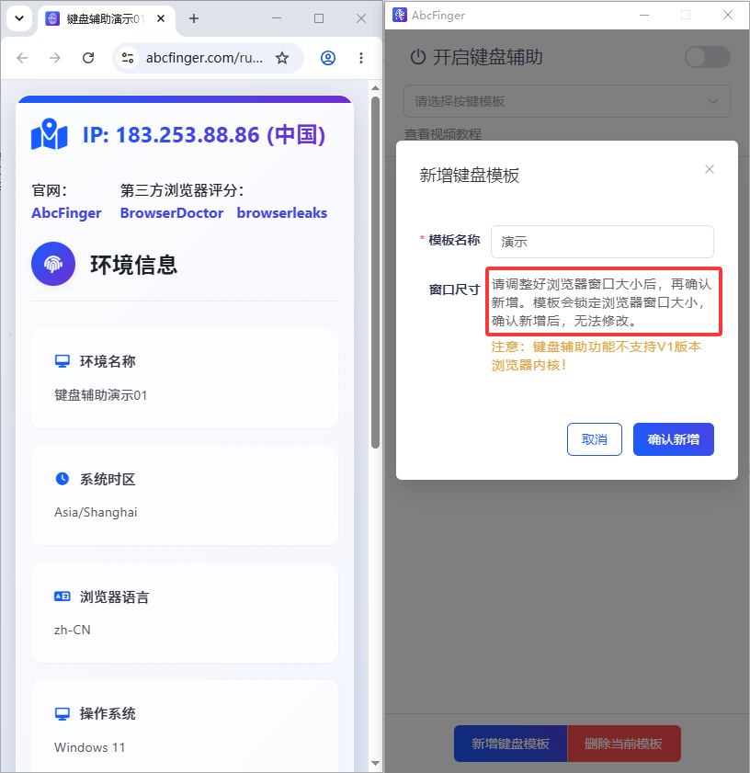Click the 模板名称 input field
Image resolution: width=750 pixels, height=773 pixels.
pos(602,242)
